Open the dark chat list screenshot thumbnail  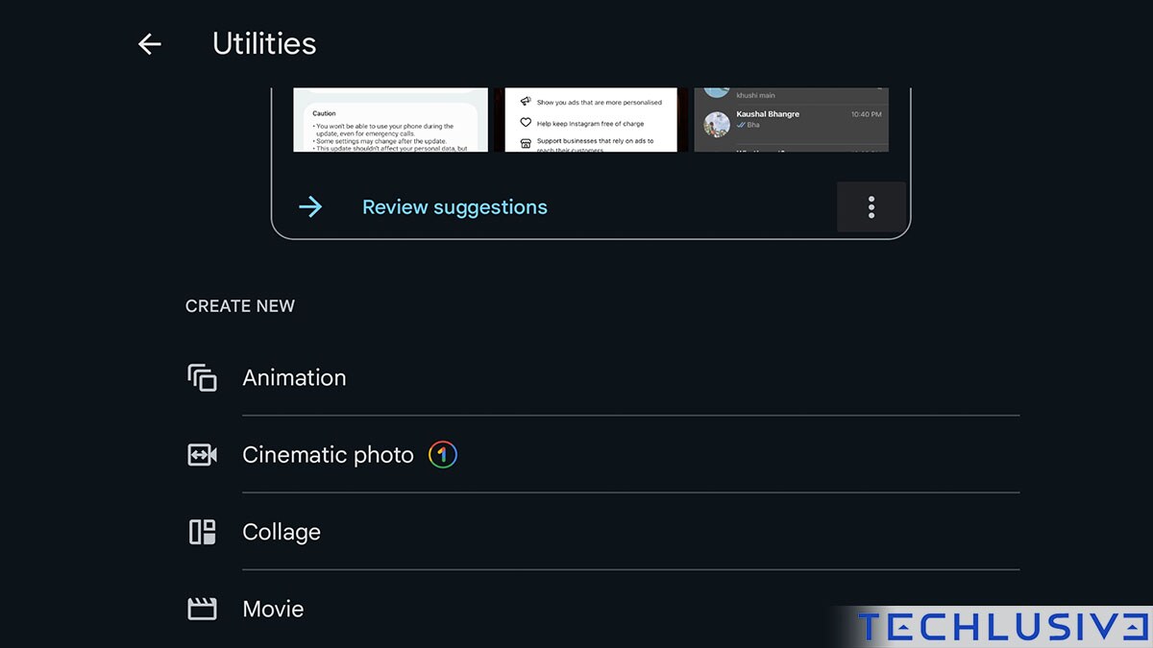[x=791, y=120]
